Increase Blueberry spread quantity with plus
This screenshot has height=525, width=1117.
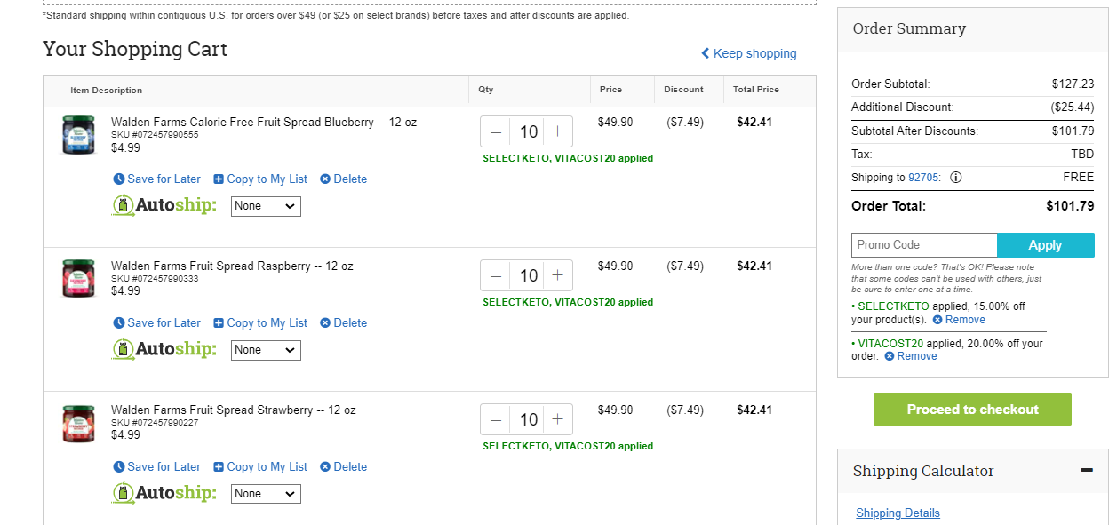coord(557,131)
